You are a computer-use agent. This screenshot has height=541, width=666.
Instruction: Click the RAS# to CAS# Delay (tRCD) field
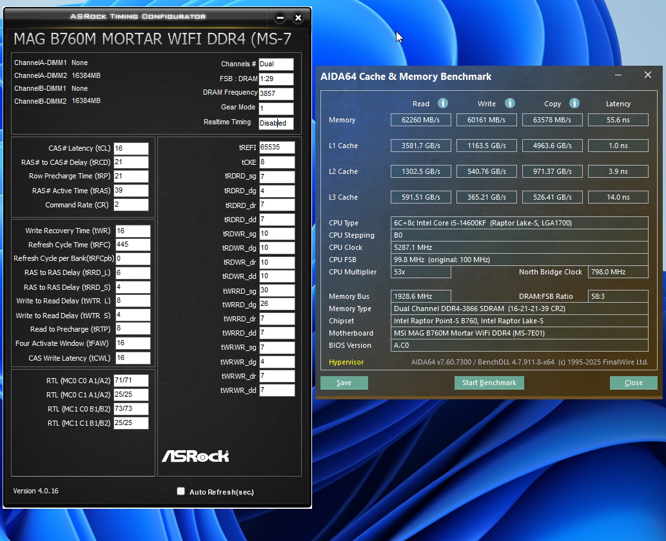[132, 162]
